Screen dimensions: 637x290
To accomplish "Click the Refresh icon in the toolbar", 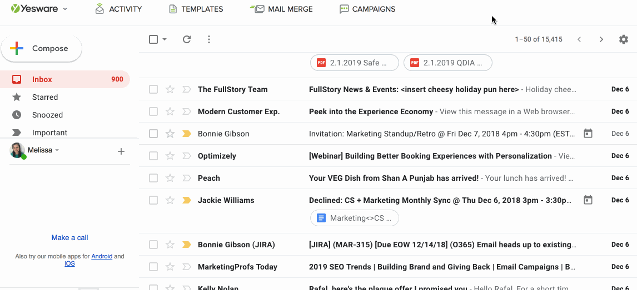I will pos(187,39).
